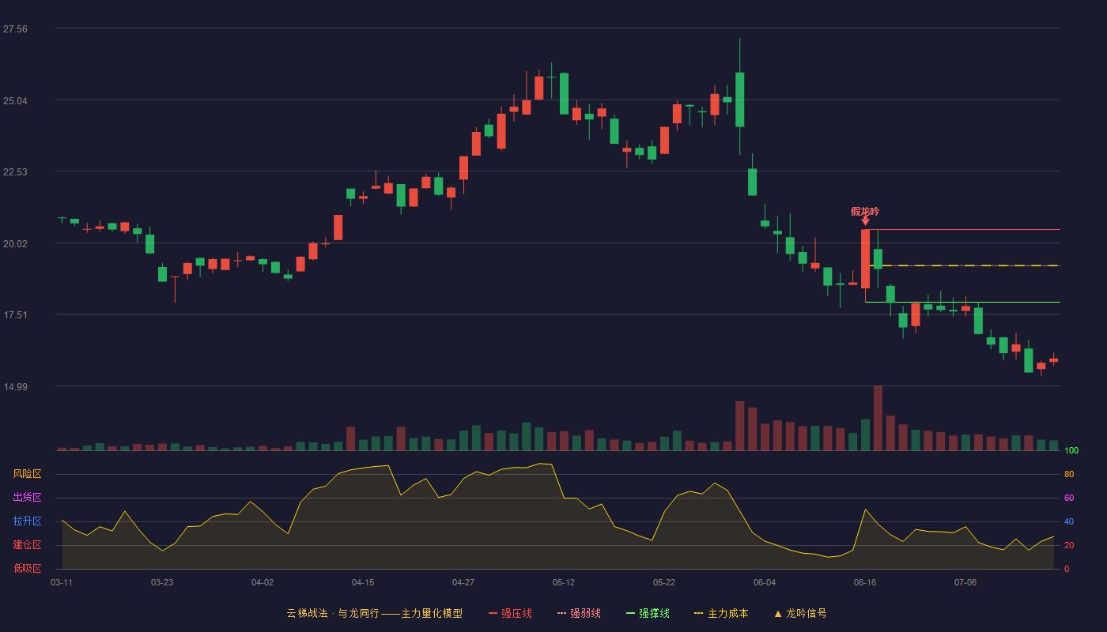Image resolution: width=1107 pixels, height=632 pixels.
Task: Click the green 100 indicator axis value
Action: click(1071, 451)
